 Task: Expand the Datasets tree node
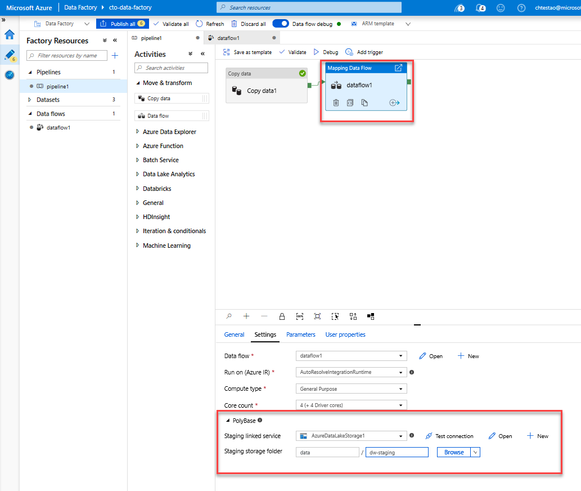tap(30, 100)
